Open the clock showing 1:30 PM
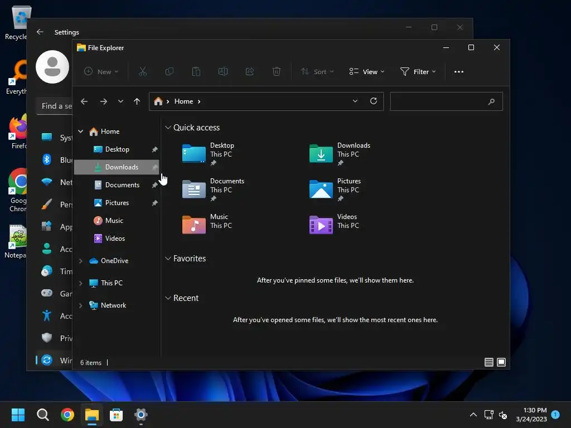The height and width of the screenshot is (428, 571). (x=531, y=415)
